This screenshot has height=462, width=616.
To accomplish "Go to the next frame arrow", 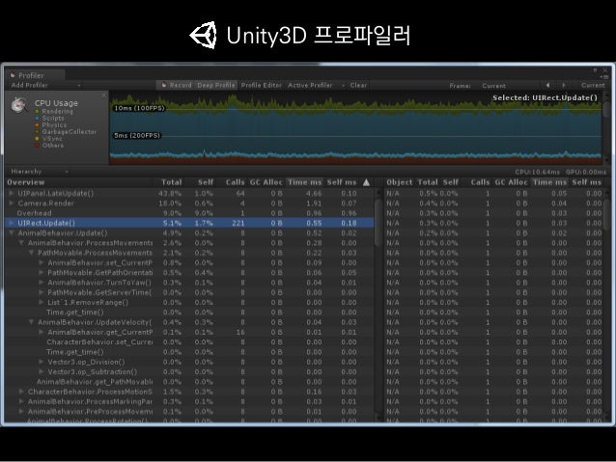I will tap(564, 85).
